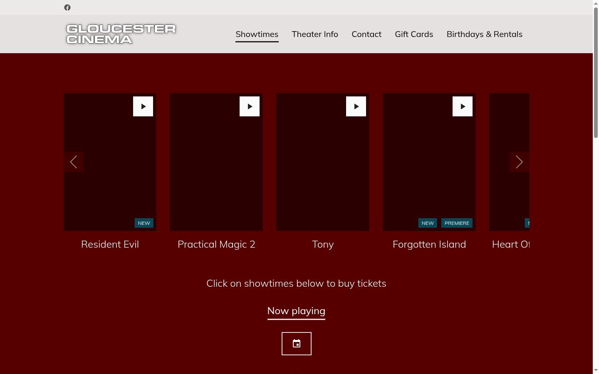The height and width of the screenshot is (374, 599).
Task: Play the Tony trailer
Action: click(x=356, y=106)
